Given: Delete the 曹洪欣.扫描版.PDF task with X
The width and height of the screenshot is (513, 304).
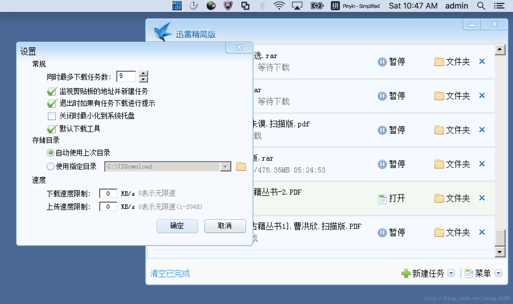Looking at the screenshot, I should [482, 232].
